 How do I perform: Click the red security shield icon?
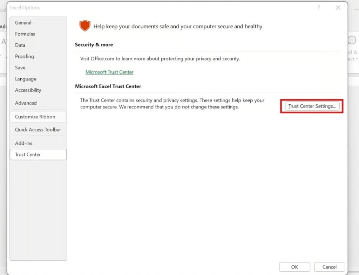tap(85, 26)
